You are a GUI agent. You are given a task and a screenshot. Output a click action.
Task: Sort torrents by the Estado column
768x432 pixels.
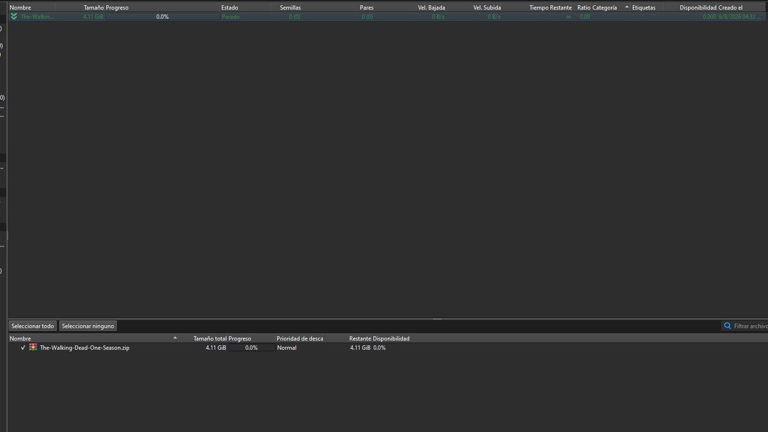230,7
